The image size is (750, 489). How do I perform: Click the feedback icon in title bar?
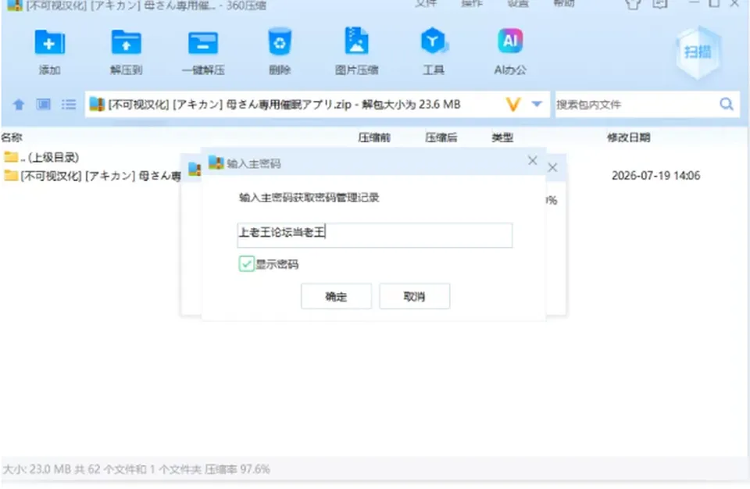click(x=660, y=5)
